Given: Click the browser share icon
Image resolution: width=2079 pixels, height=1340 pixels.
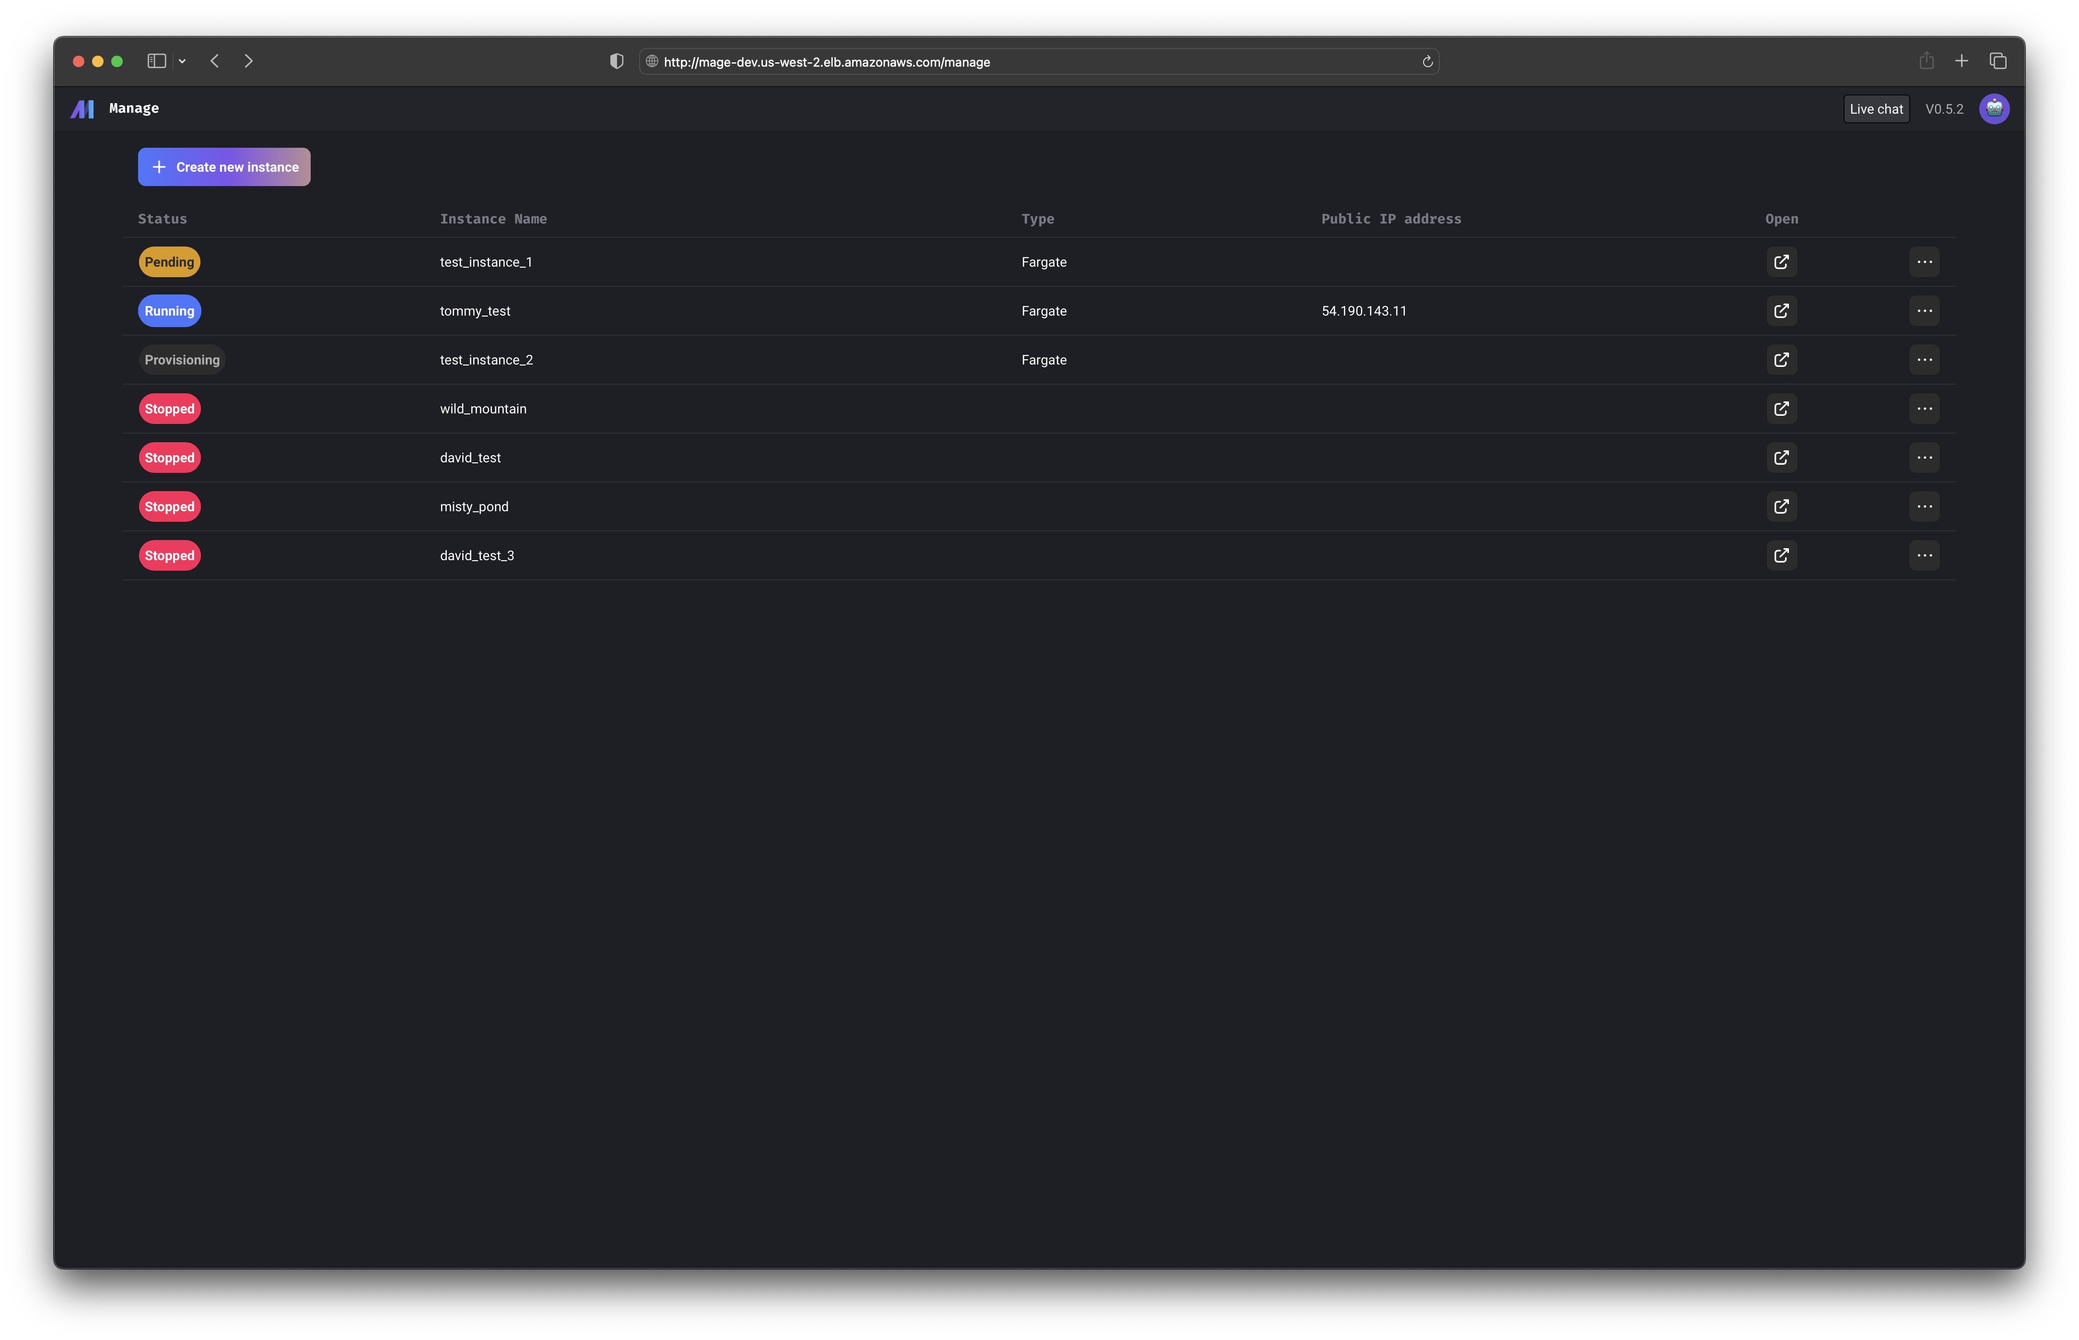Looking at the screenshot, I should [1926, 61].
